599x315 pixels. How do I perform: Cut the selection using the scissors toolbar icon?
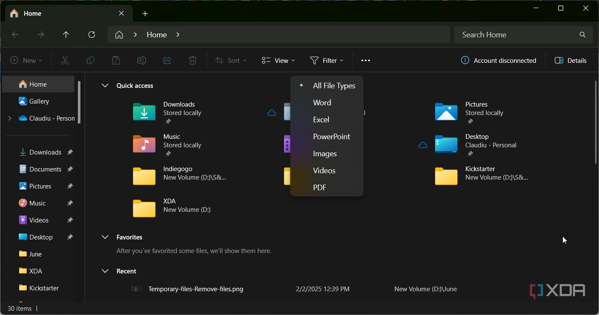(x=65, y=60)
